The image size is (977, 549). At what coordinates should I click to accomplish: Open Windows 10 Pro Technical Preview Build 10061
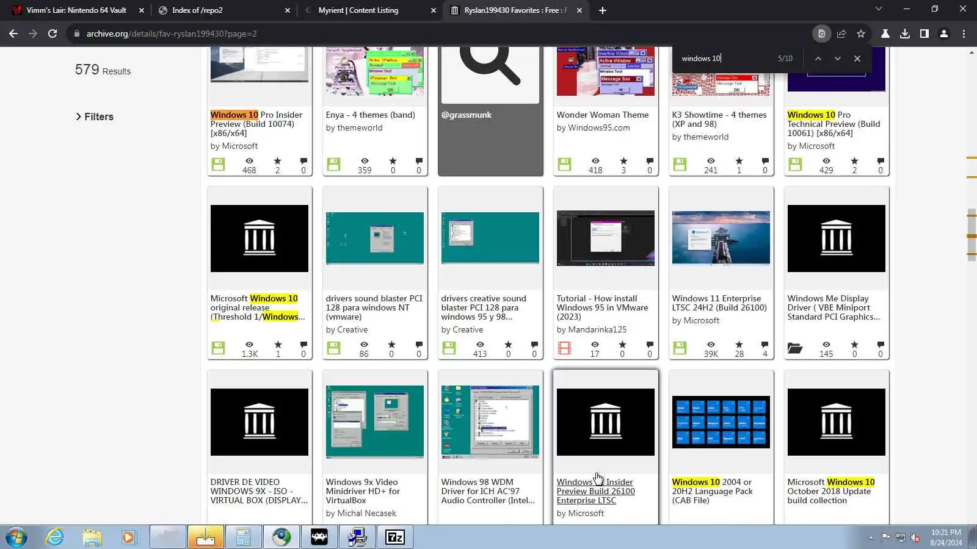point(834,124)
